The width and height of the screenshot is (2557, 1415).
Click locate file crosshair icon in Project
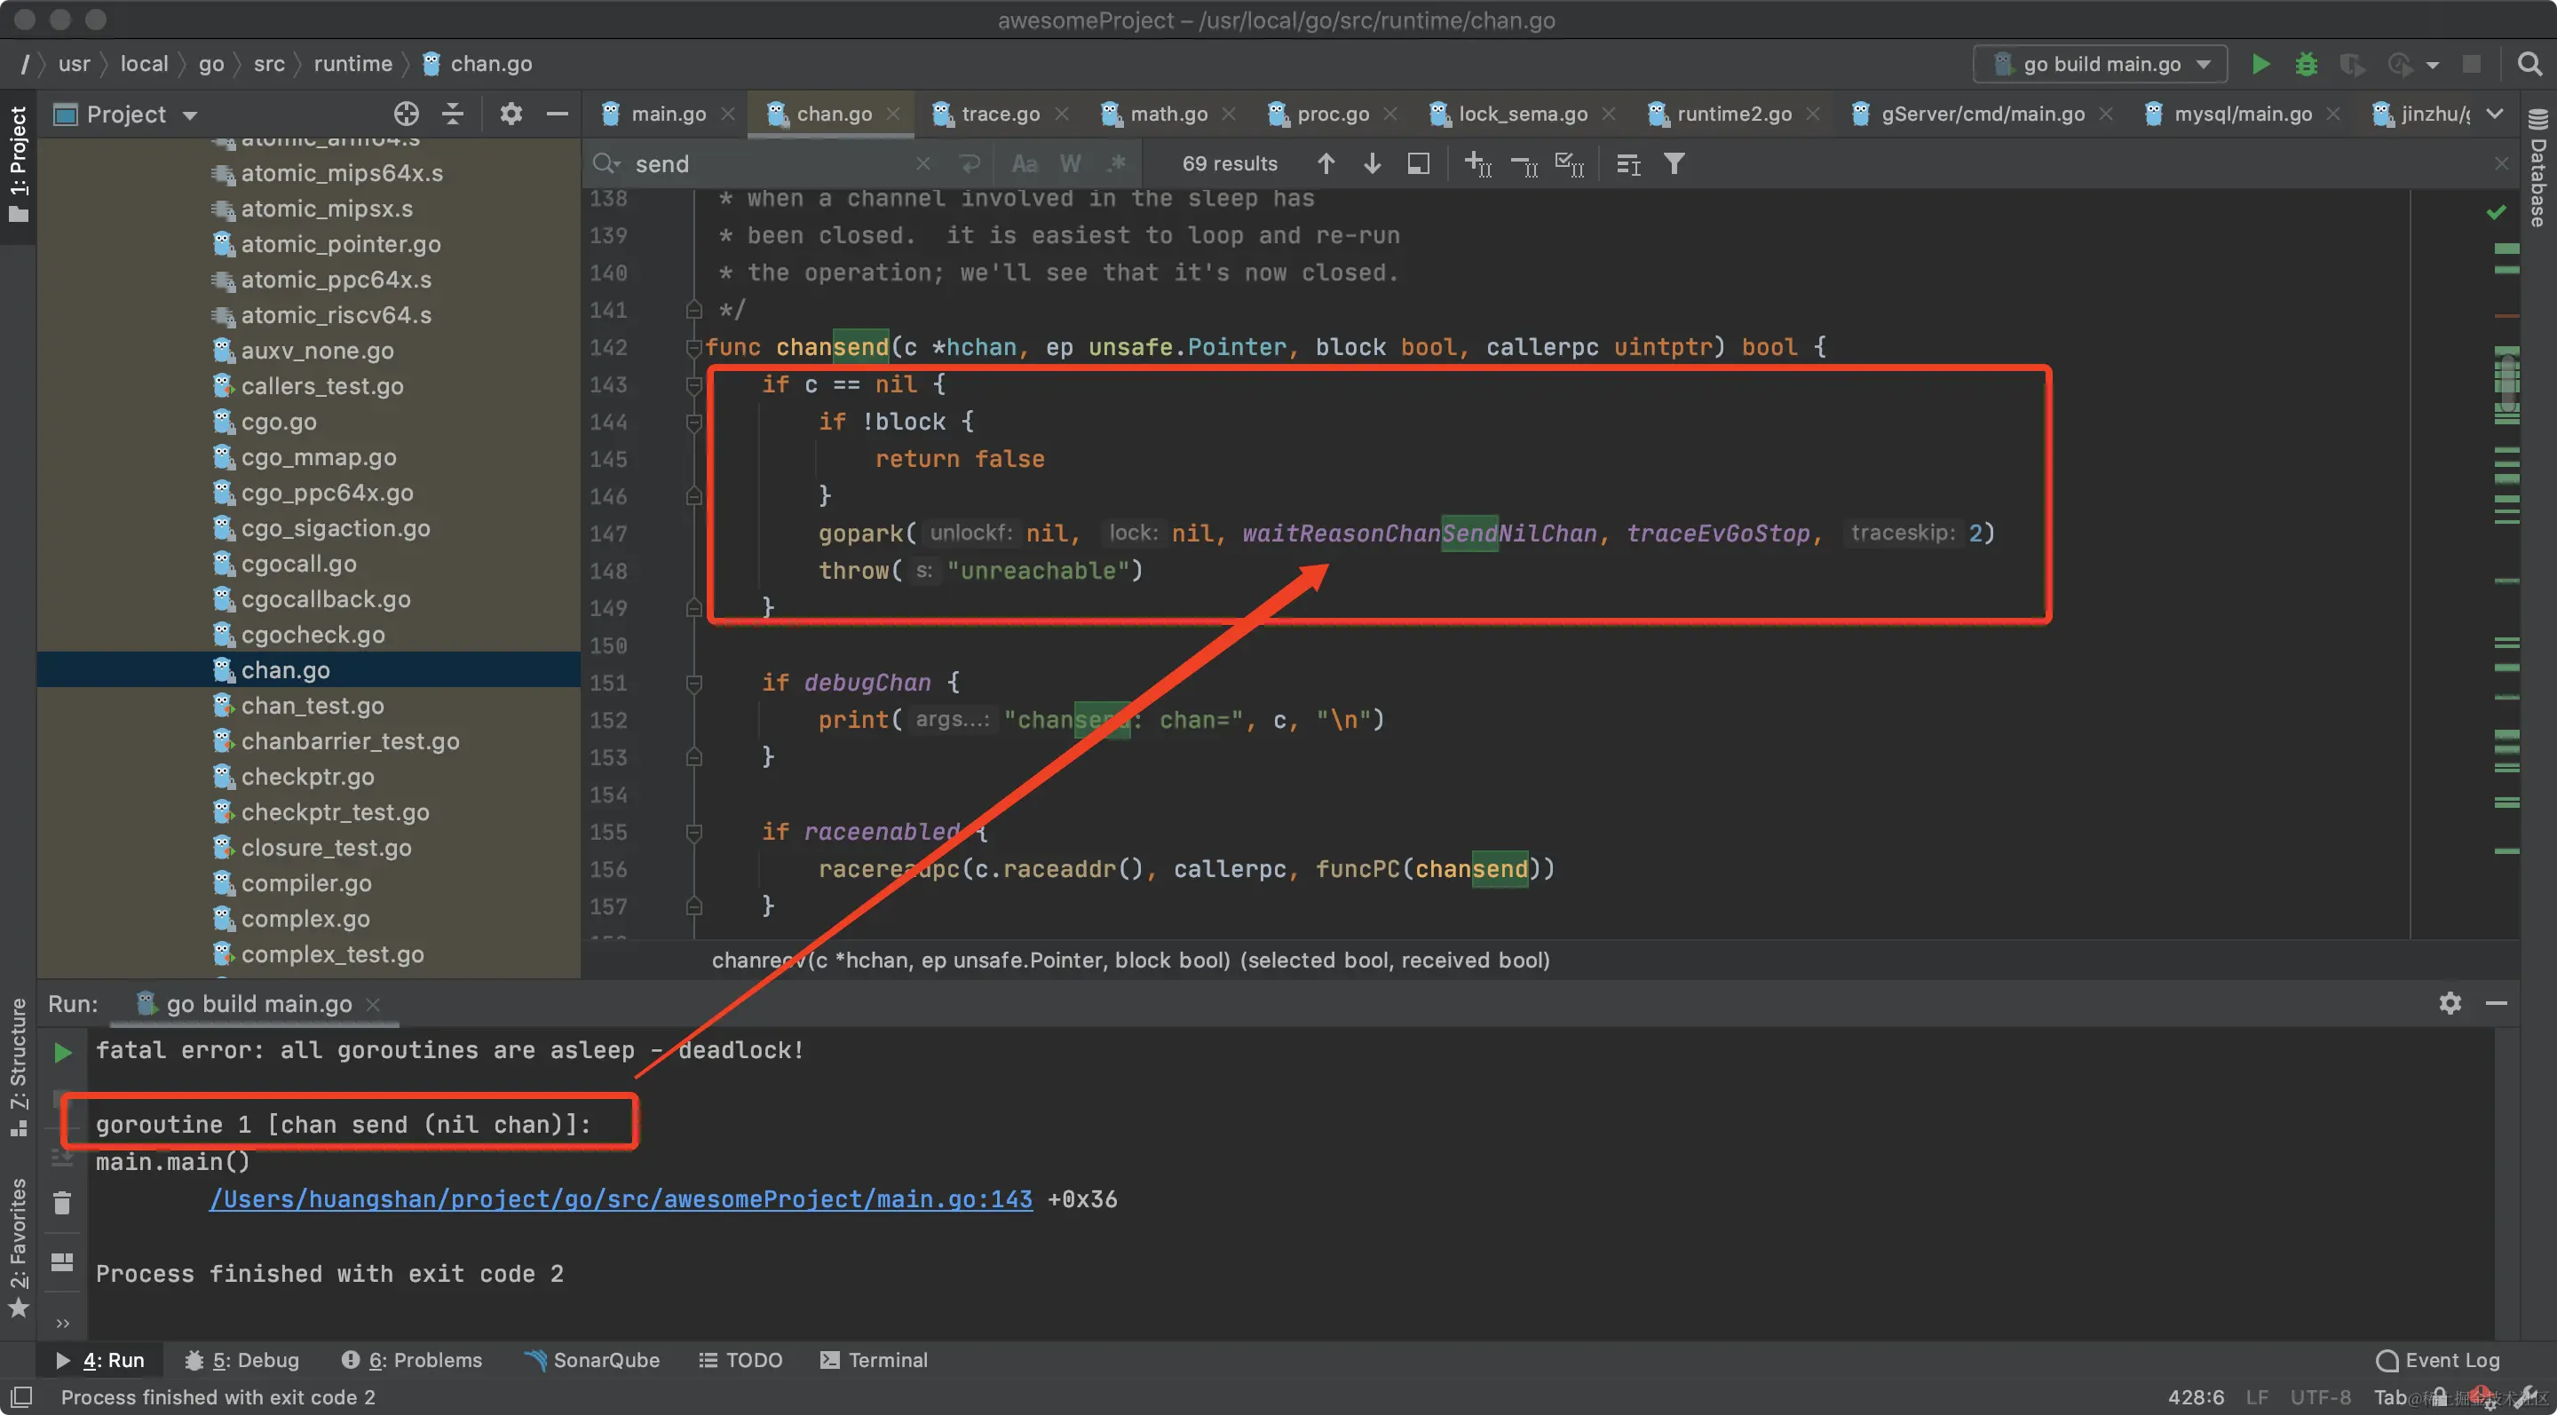click(x=406, y=115)
